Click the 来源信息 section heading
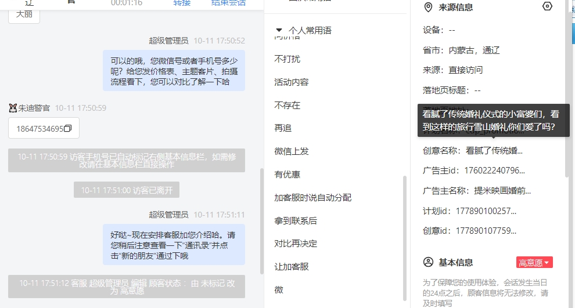This screenshot has width=575, height=308. pos(455,8)
